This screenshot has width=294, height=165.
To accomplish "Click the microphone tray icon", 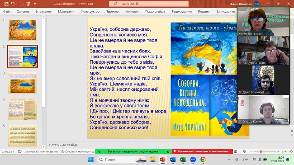I will click(237, 160).
